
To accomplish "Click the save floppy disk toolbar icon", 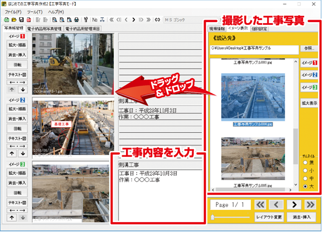I will 20,19.
